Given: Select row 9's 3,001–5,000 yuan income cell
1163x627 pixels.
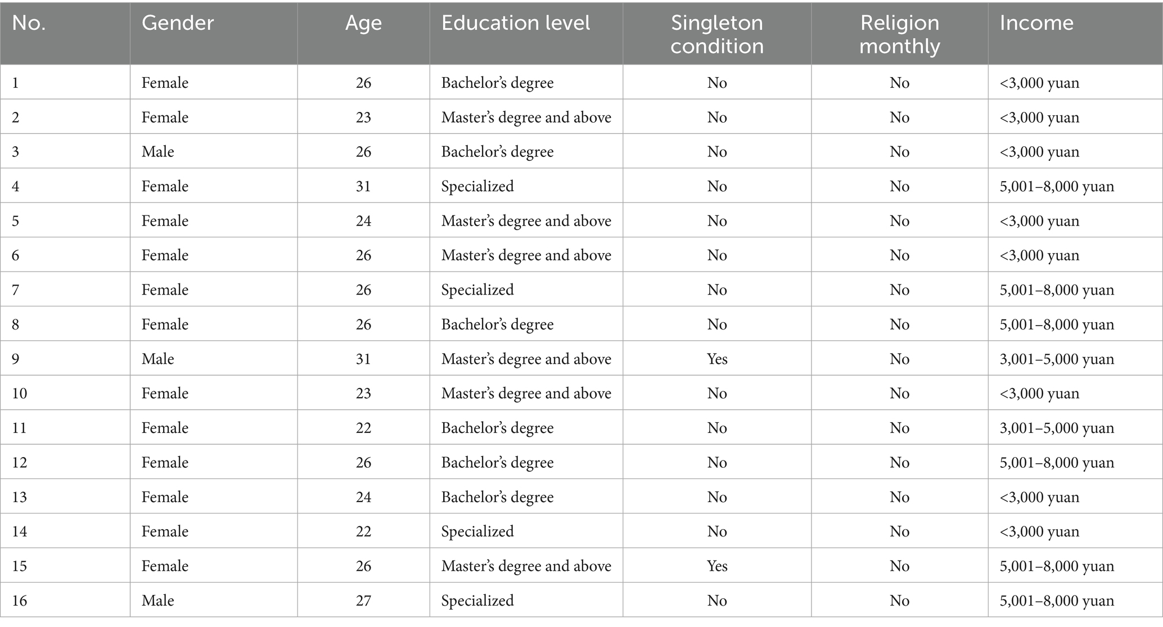Looking at the screenshot, I should click(x=1057, y=359).
